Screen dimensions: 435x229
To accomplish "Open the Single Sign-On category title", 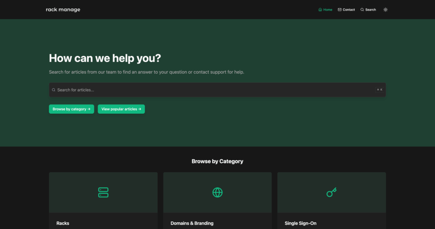I will pos(300,223).
